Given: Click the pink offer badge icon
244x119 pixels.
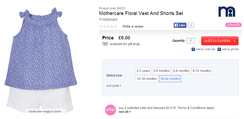Looking at the screenshot, I should pyautogui.click(x=110, y=110).
